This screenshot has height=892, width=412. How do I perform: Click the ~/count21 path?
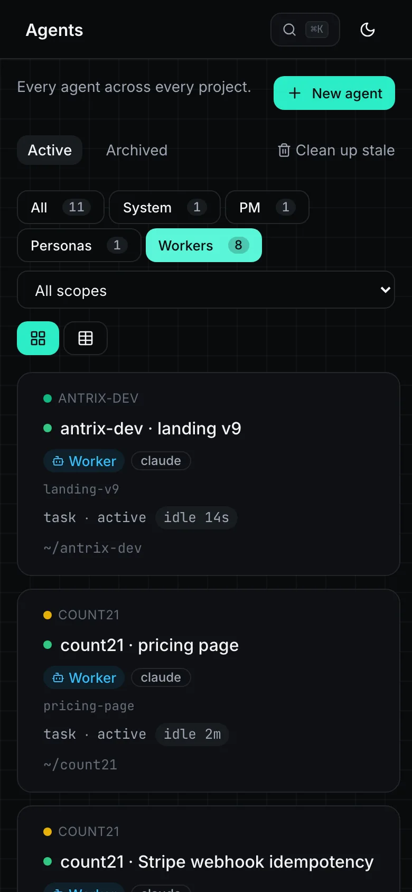tap(80, 765)
